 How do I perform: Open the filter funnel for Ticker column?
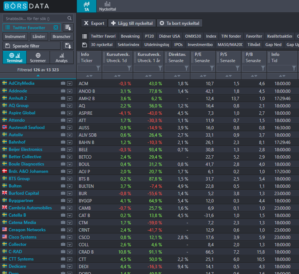tap(98, 68)
